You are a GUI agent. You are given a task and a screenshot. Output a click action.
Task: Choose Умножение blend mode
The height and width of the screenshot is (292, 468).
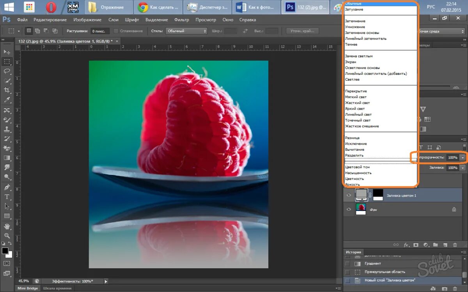pyautogui.click(x=355, y=27)
